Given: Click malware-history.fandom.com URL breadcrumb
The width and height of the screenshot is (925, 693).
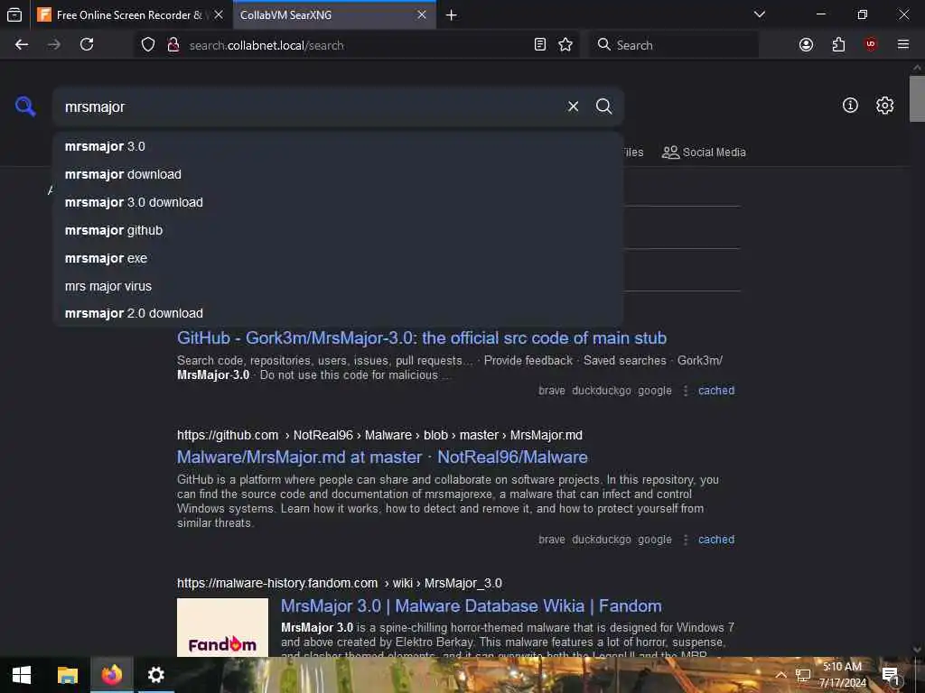Looking at the screenshot, I should coord(340,584).
